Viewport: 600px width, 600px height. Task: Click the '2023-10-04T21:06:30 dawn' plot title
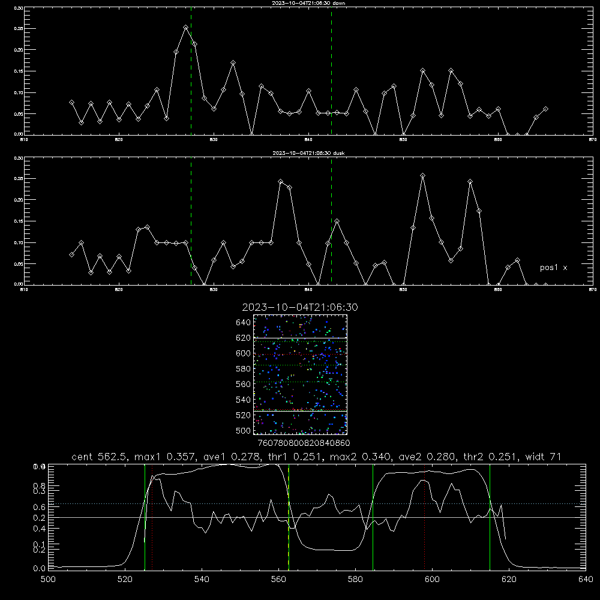click(x=308, y=3)
